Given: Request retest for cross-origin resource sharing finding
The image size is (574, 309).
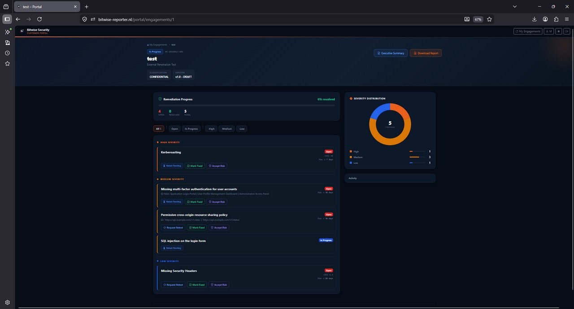Looking at the screenshot, I should [173, 228].
